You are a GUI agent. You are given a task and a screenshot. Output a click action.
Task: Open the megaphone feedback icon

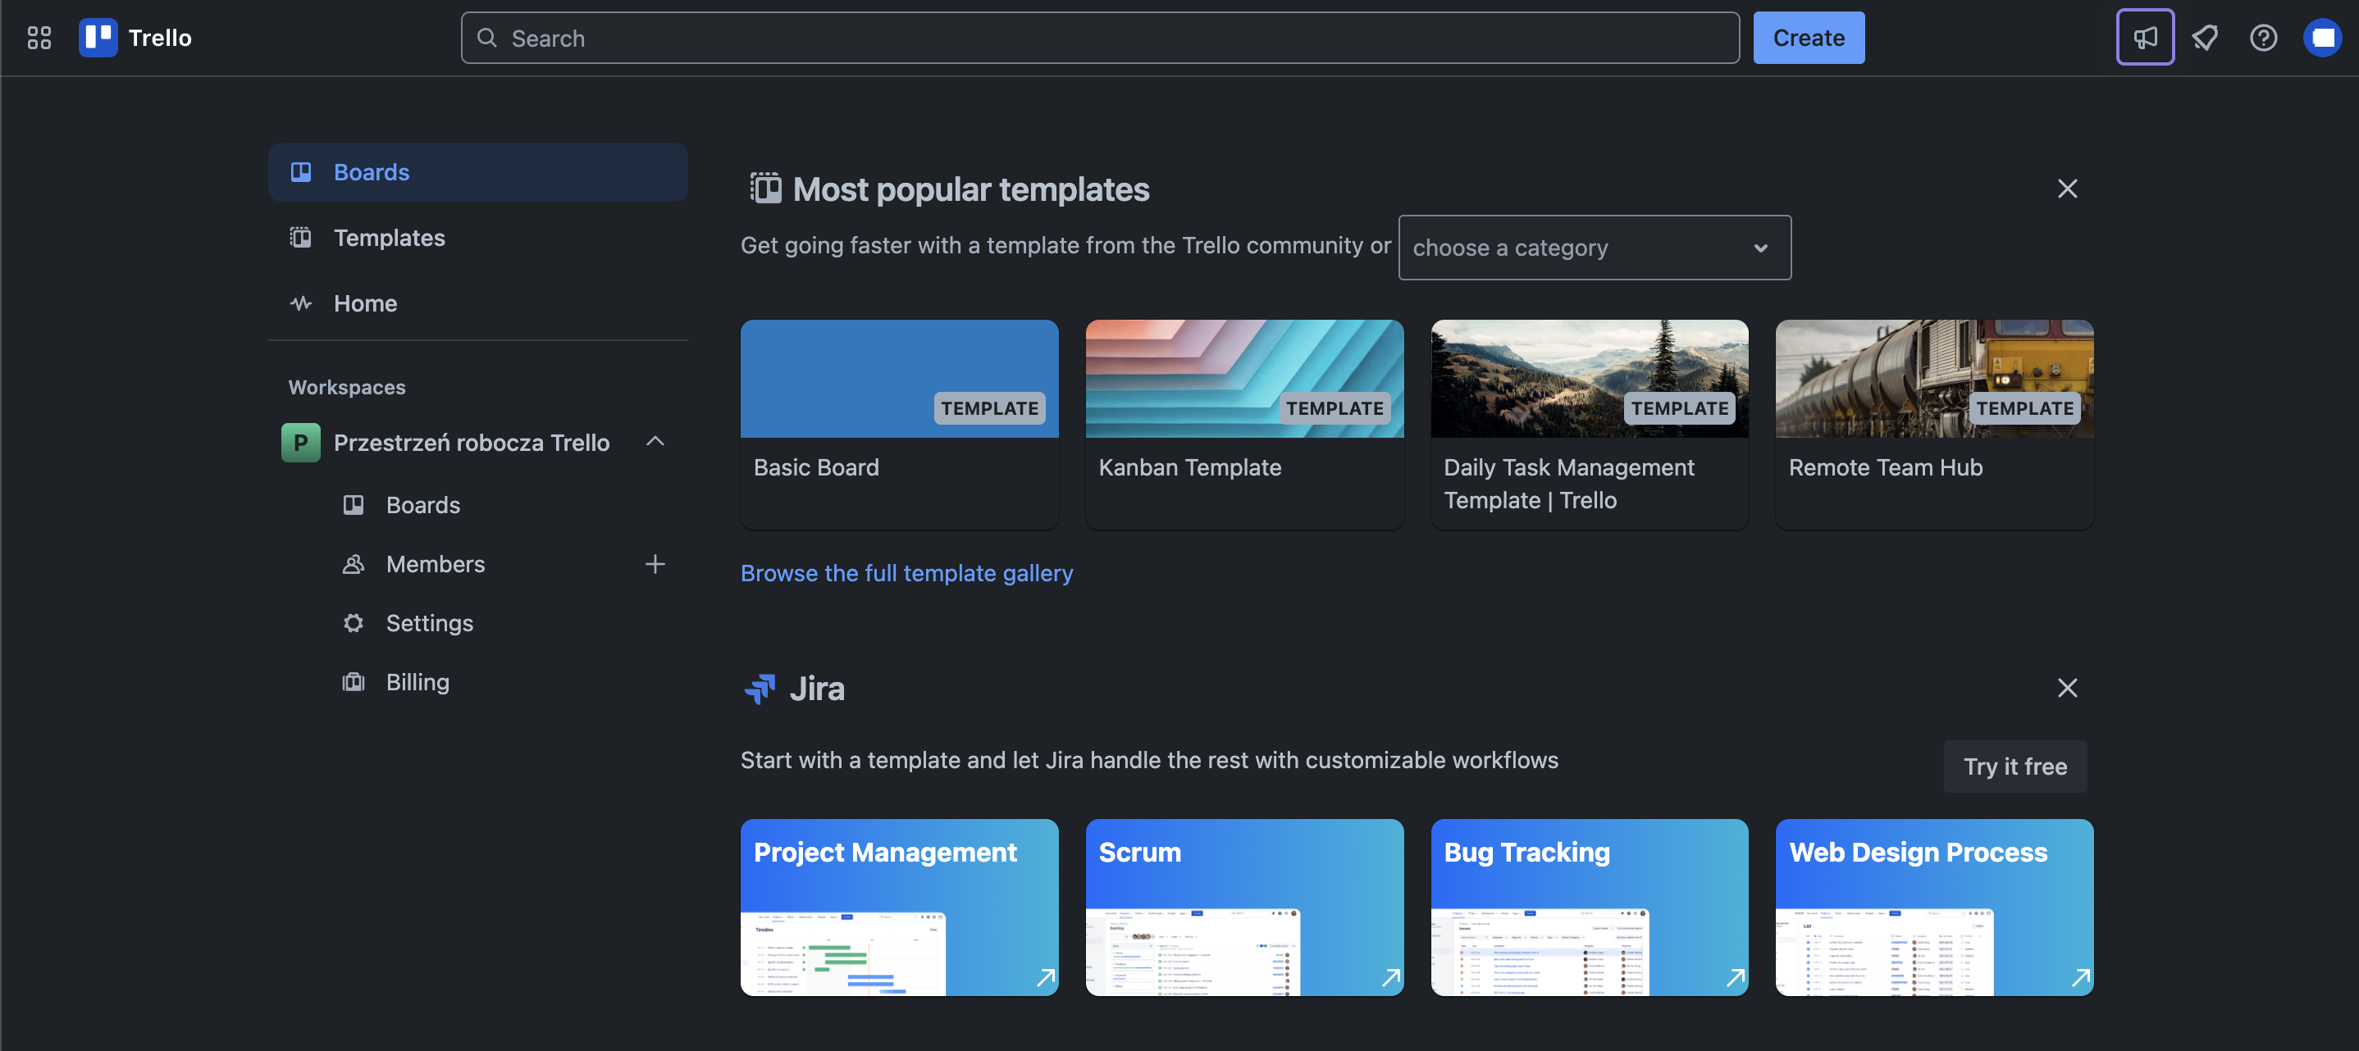(2145, 38)
